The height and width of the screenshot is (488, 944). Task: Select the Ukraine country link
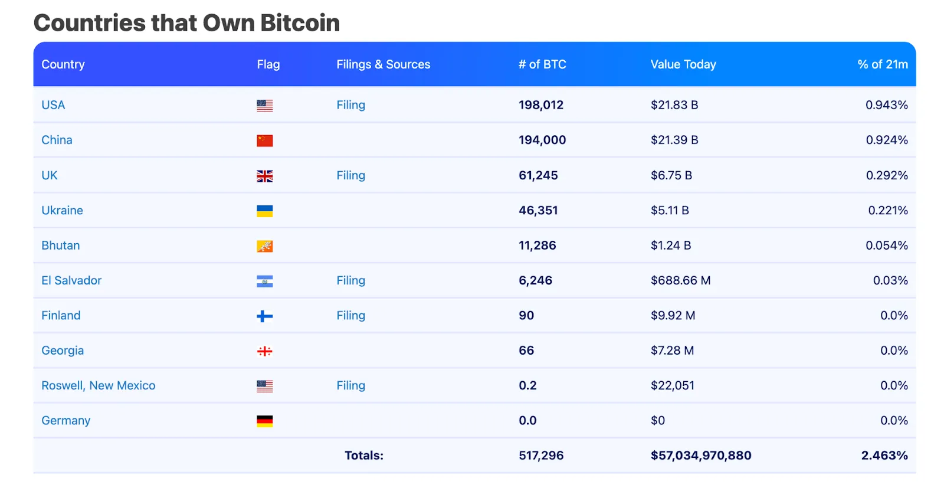click(x=62, y=210)
